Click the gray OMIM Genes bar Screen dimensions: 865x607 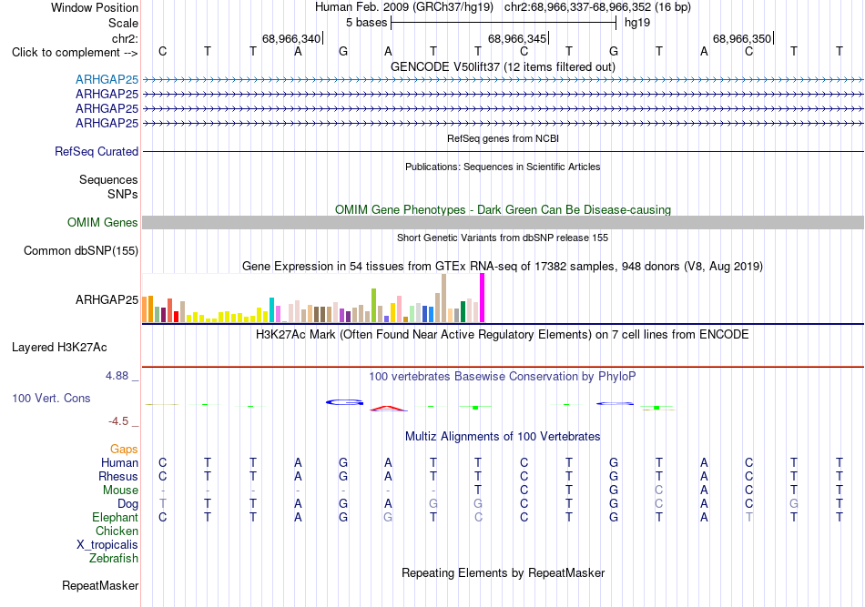click(x=503, y=222)
